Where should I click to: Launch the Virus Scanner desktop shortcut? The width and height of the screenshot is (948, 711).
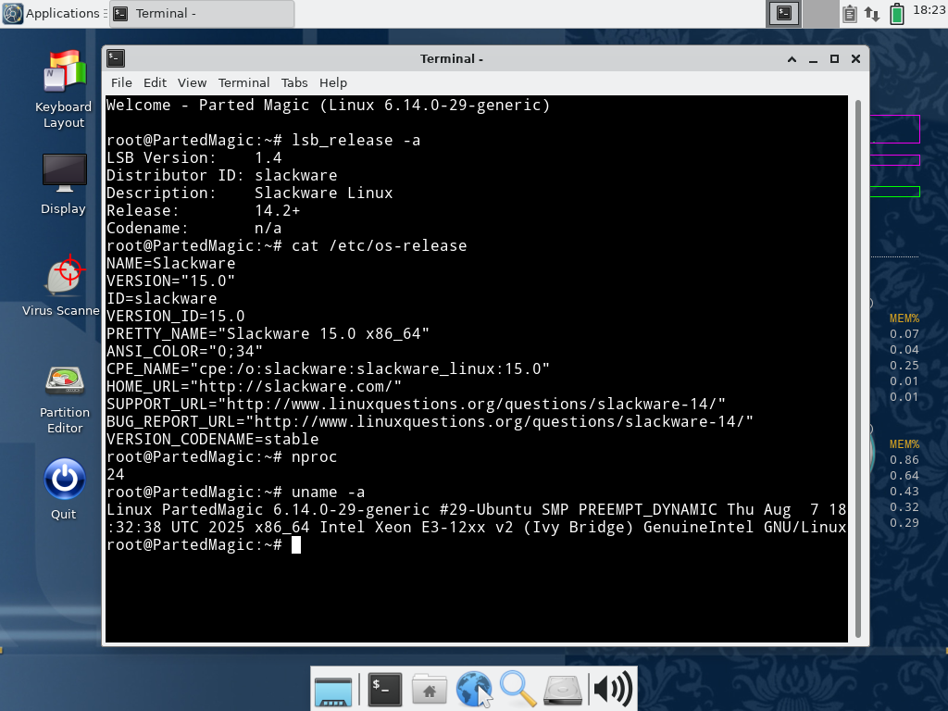coord(64,276)
